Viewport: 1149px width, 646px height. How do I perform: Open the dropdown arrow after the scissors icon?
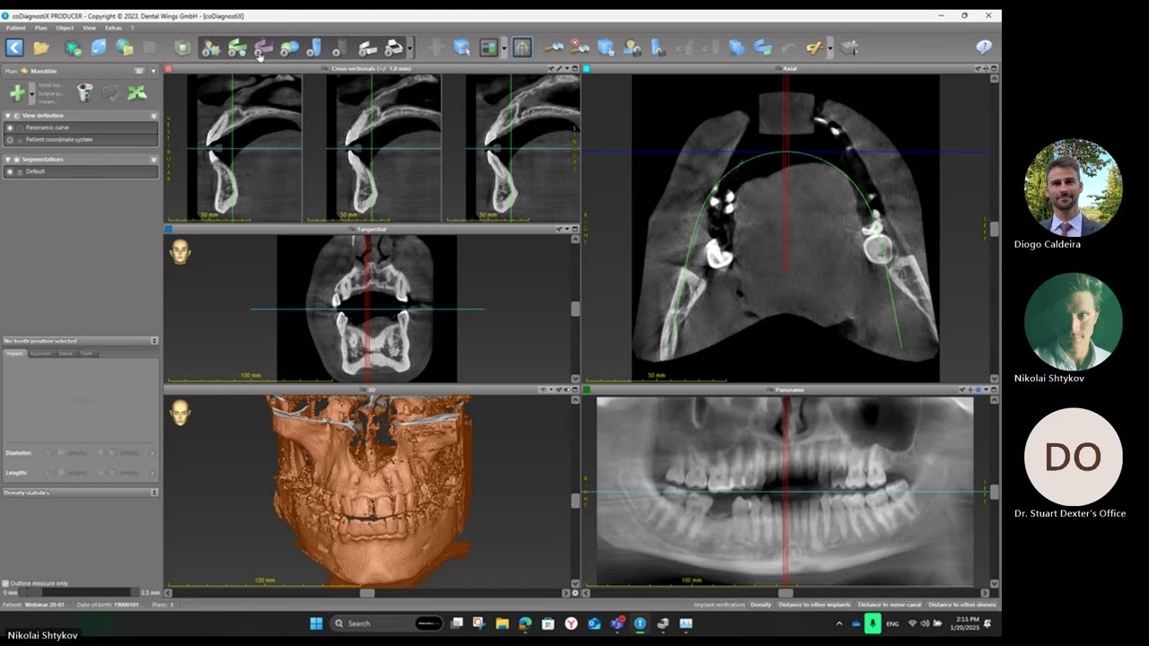829,48
